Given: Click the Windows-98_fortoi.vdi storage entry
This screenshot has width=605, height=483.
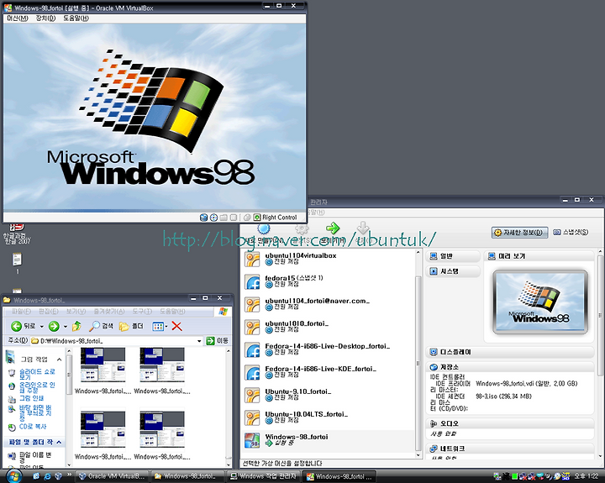Looking at the screenshot, I should point(527,384).
